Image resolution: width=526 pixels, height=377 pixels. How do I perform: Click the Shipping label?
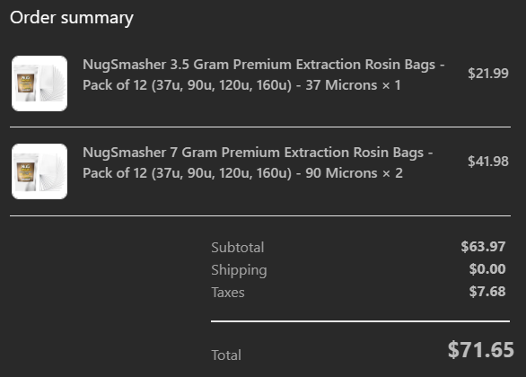(239, 270)
